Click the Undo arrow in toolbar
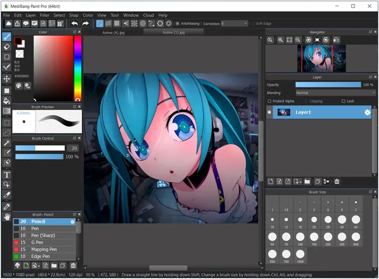The image size is (379, 279). pos(75,23)
